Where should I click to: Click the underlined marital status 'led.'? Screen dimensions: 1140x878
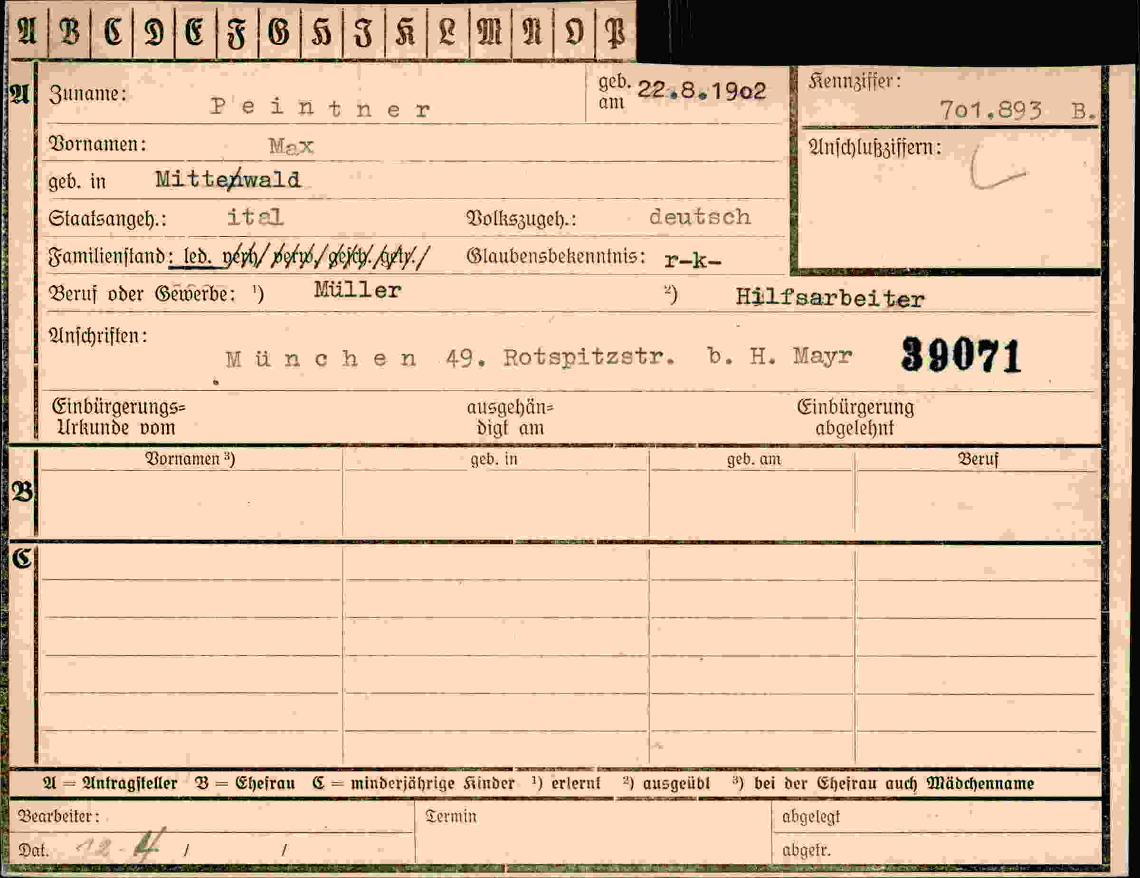tap(197, 256)
